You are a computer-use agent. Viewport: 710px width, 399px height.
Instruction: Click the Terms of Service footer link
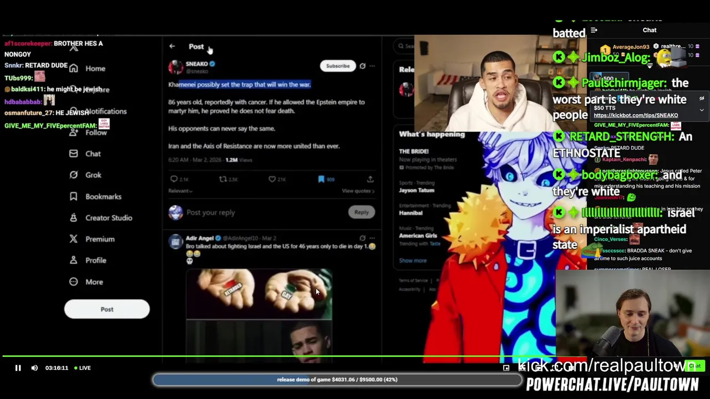(413, 280)
